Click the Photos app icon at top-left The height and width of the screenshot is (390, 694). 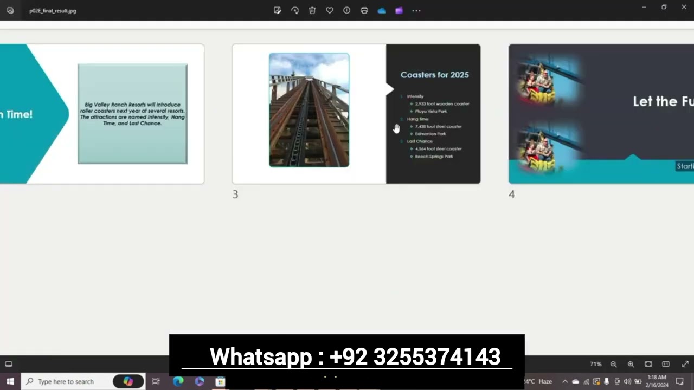point(10,10)
